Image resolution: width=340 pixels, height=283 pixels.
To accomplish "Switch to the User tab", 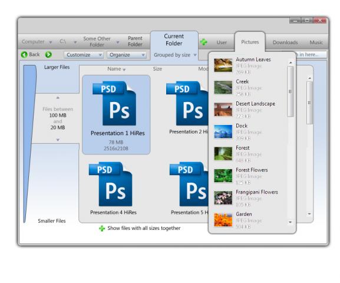I will (x=222, y=42).
